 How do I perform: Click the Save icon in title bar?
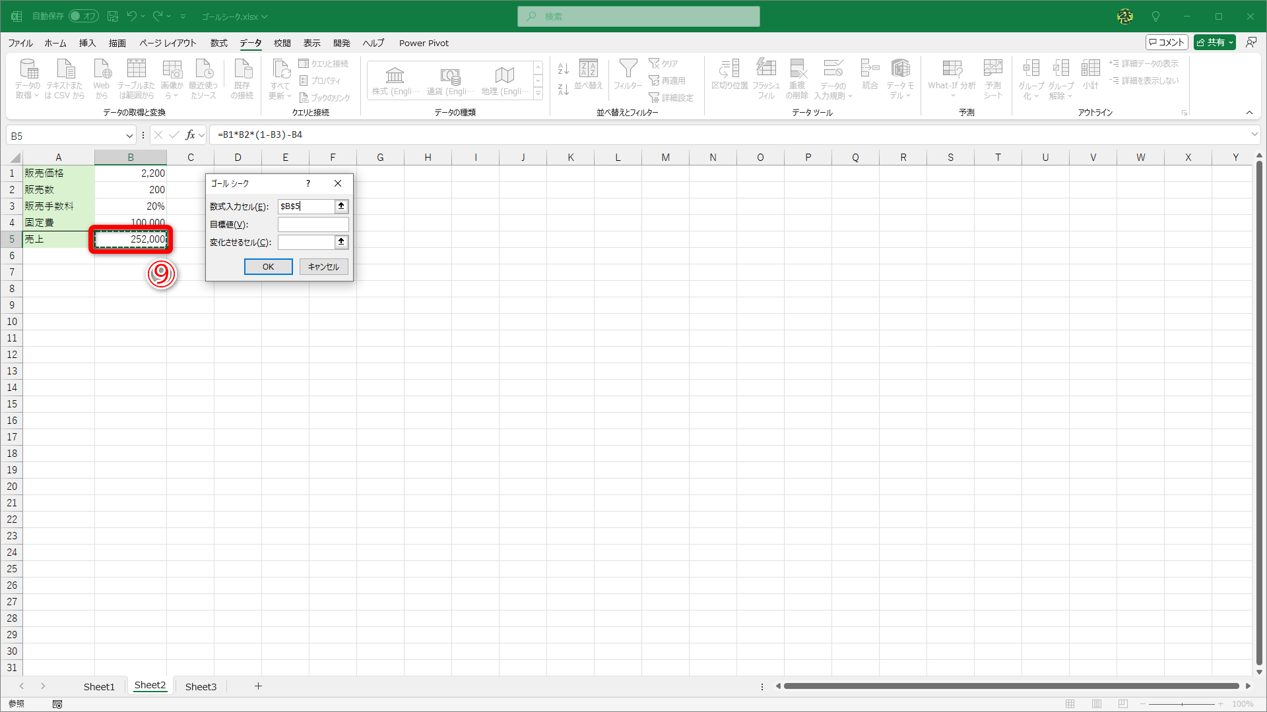tap(113, 16)
